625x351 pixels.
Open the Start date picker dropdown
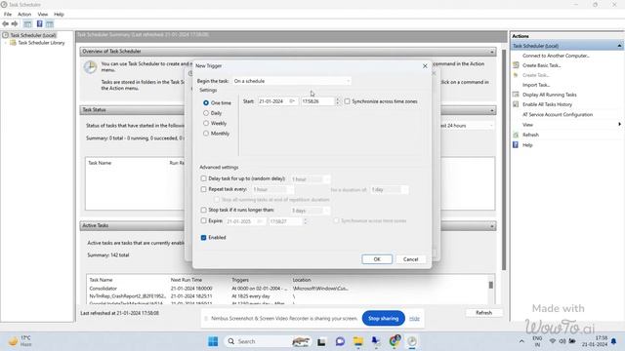[293, 101]
